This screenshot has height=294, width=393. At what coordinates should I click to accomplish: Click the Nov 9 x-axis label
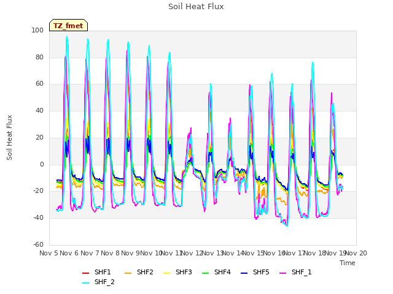(x=130, y=253)
